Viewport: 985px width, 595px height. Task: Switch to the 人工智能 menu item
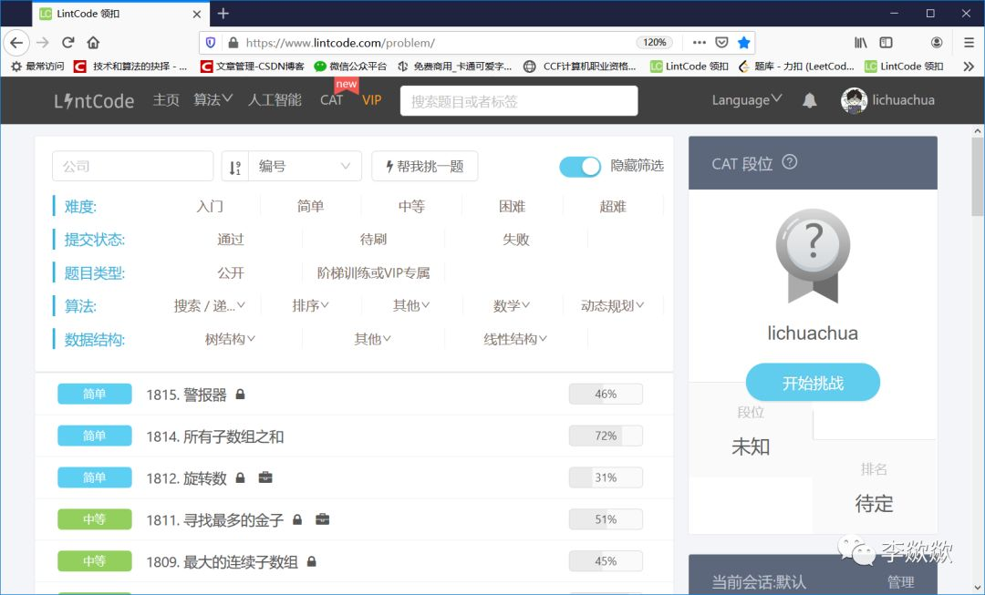pos(275,100)
